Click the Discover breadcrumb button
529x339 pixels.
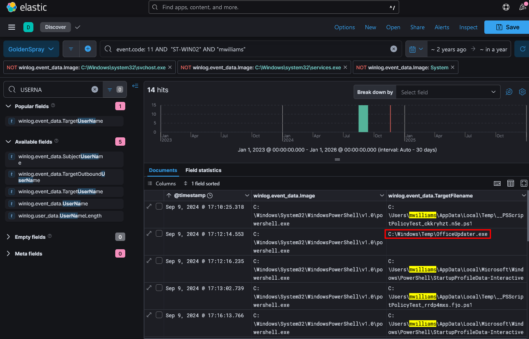coord(56,27)
